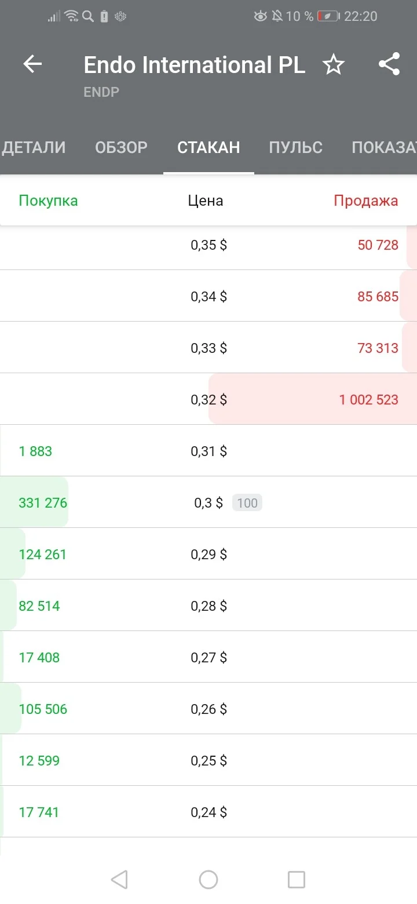This screenshot has width=417, height=904.
Task: Tap the 1 002 523 sell volume
Action: point(368,399)
